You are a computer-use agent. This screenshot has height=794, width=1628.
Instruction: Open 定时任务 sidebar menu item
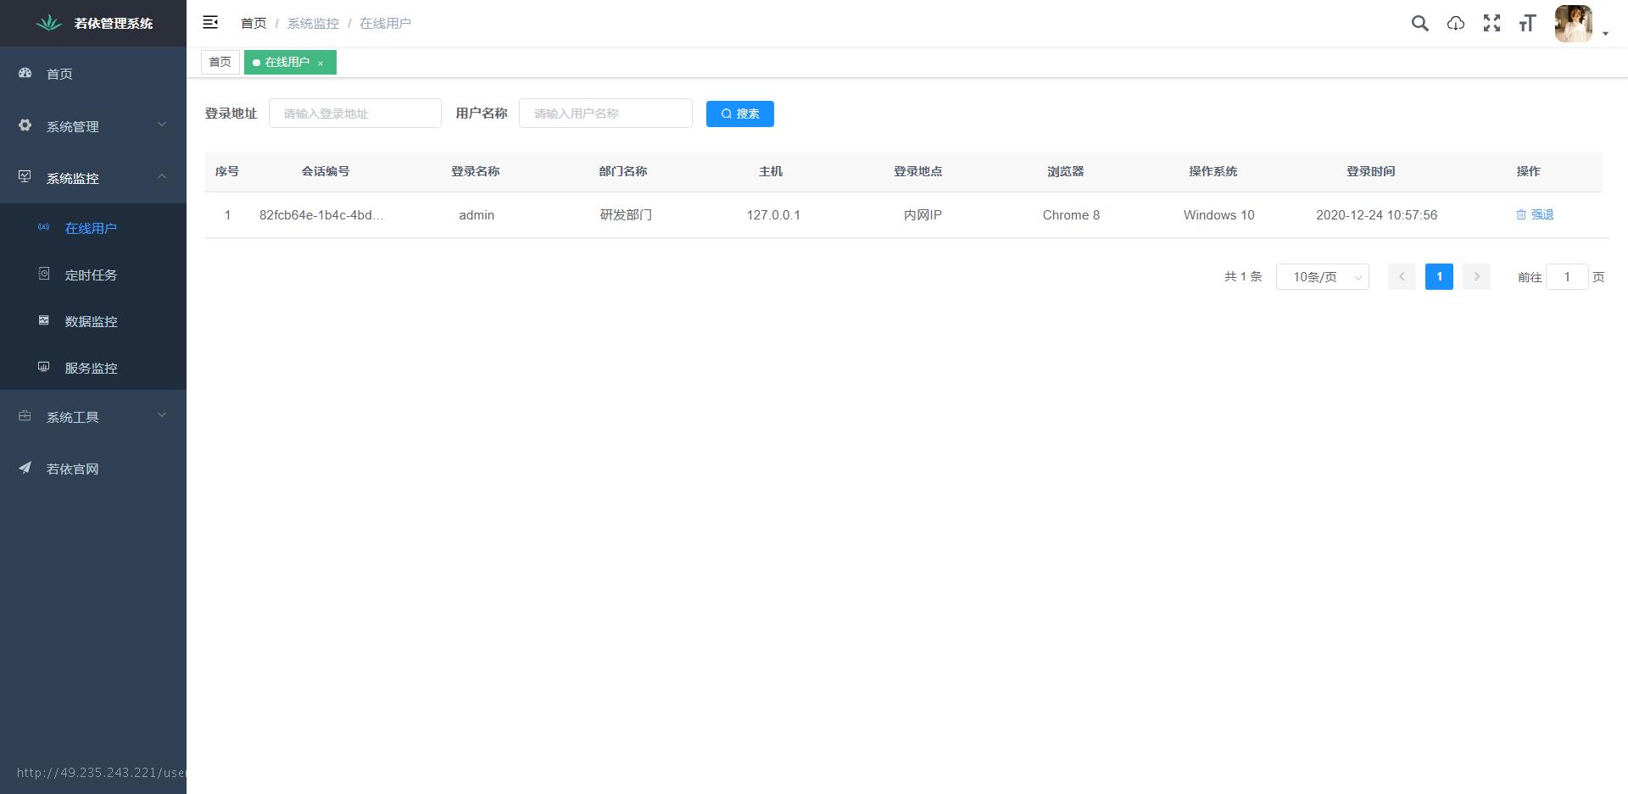pyautogui.click(x=93, y=274)
